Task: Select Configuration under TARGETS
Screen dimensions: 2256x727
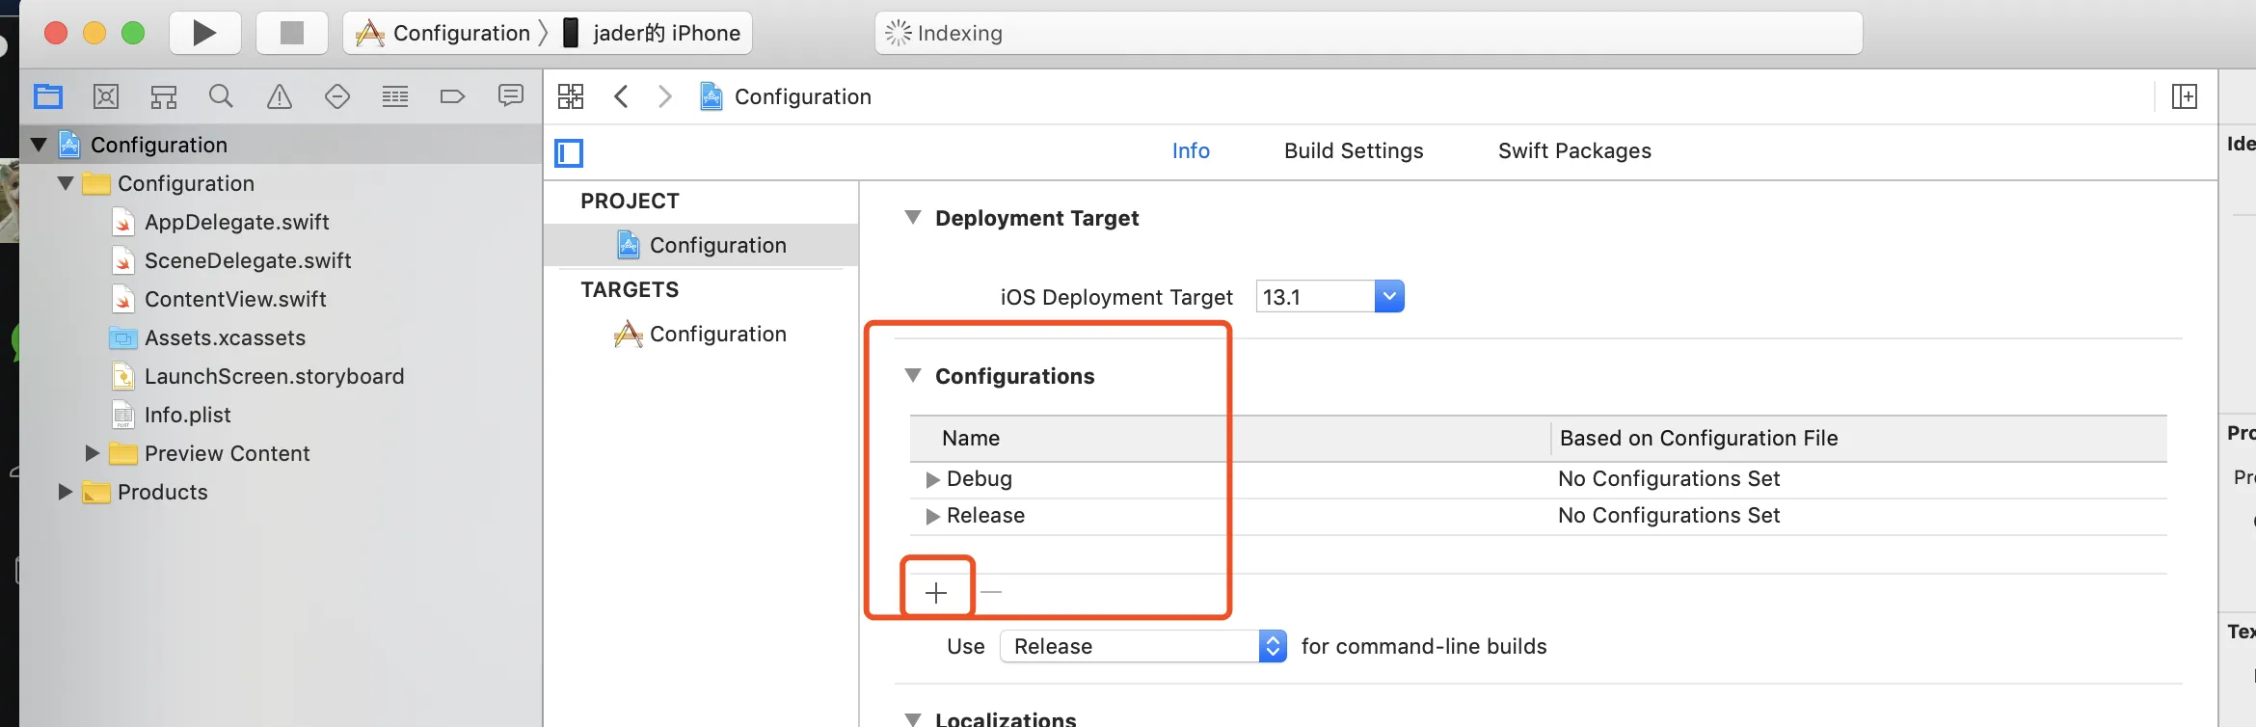Action: point(701,334)
